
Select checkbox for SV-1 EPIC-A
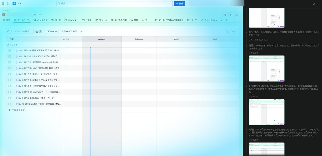[x=9, y=50]
